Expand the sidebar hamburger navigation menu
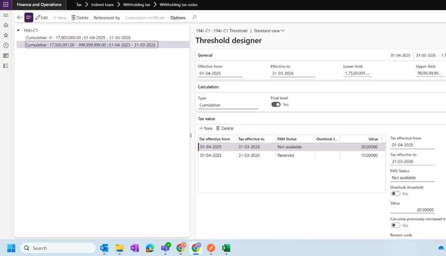Screen dimensions: 446x256 (6, 15)
